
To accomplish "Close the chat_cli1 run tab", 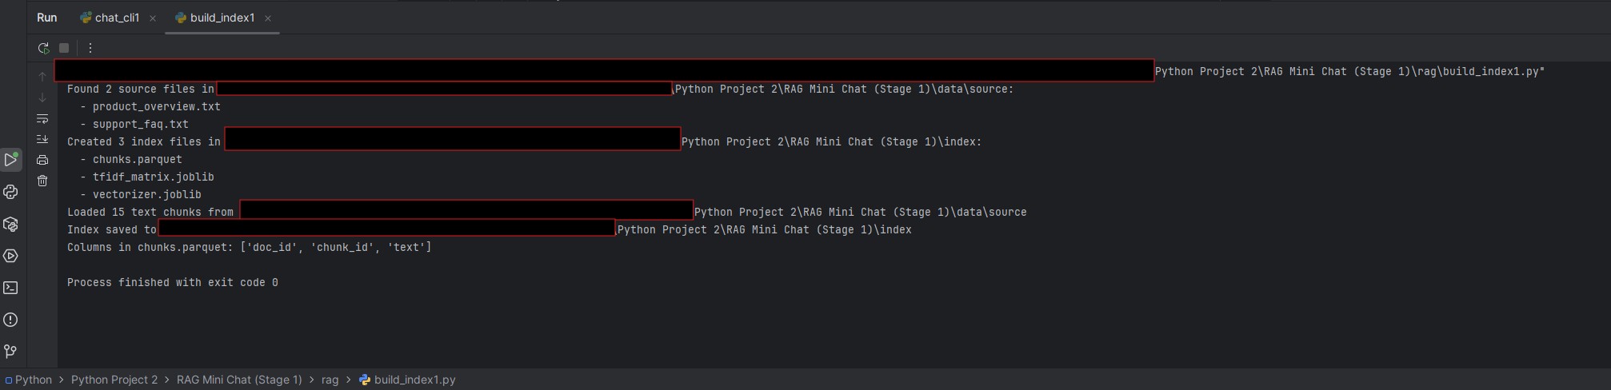I will (x=153, y=18).
